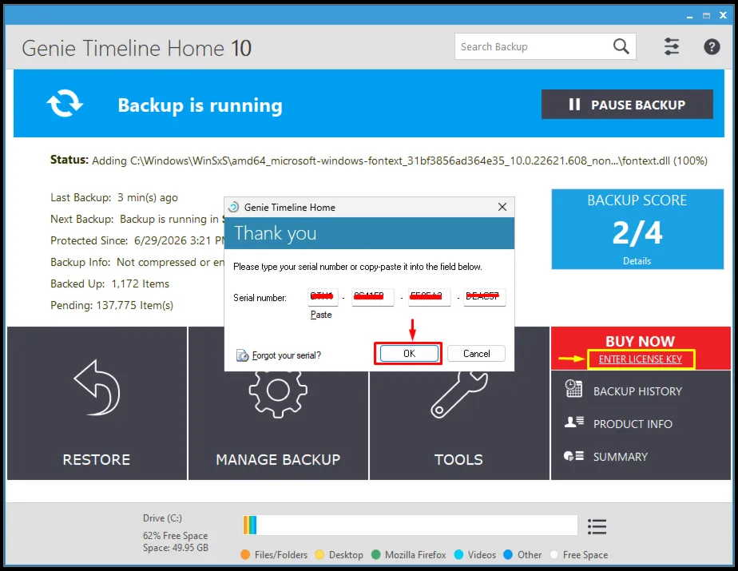Click the Forgot your serial icon

pos(242,355)
